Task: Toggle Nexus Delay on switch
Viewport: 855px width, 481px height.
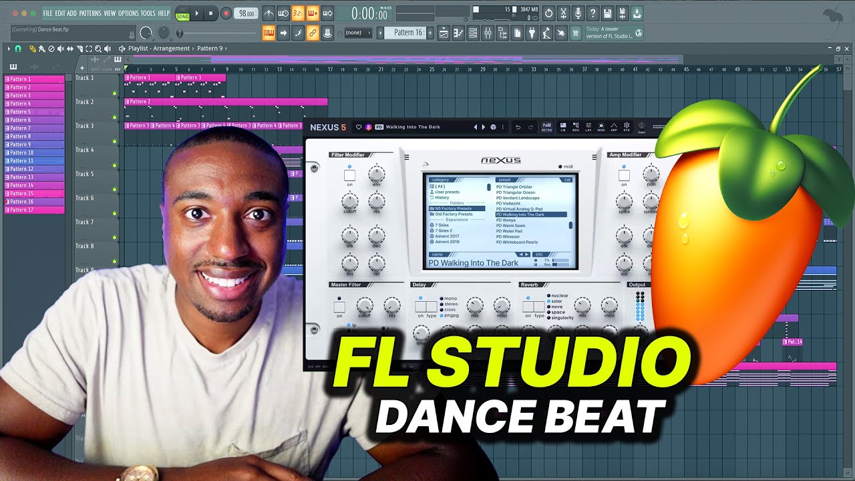Action: point(420,307)
